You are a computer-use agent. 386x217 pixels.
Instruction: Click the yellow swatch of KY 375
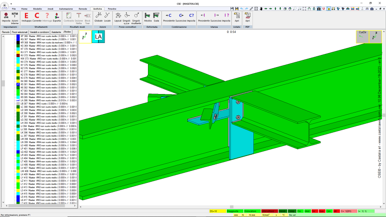18,65
